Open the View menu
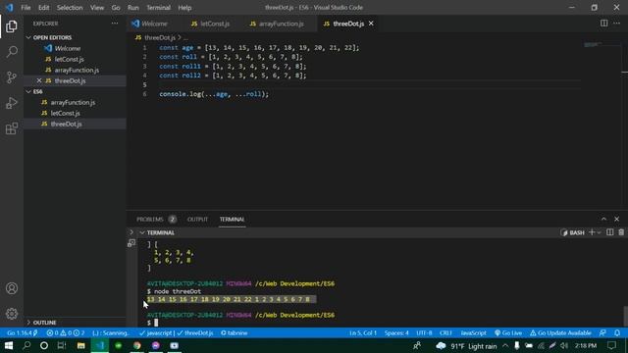Image resolution: width=628 pixels, height=353 pixels. [x=97, y=8]
